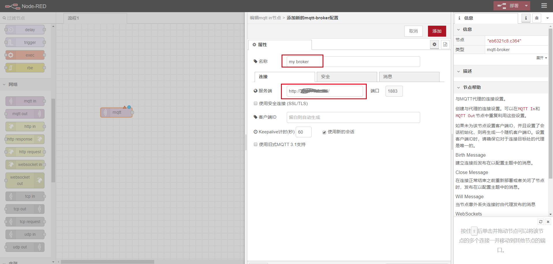The image size is (553, 264).
Task: Click the 展开 expand toggle
Action: tap(541, 58)
